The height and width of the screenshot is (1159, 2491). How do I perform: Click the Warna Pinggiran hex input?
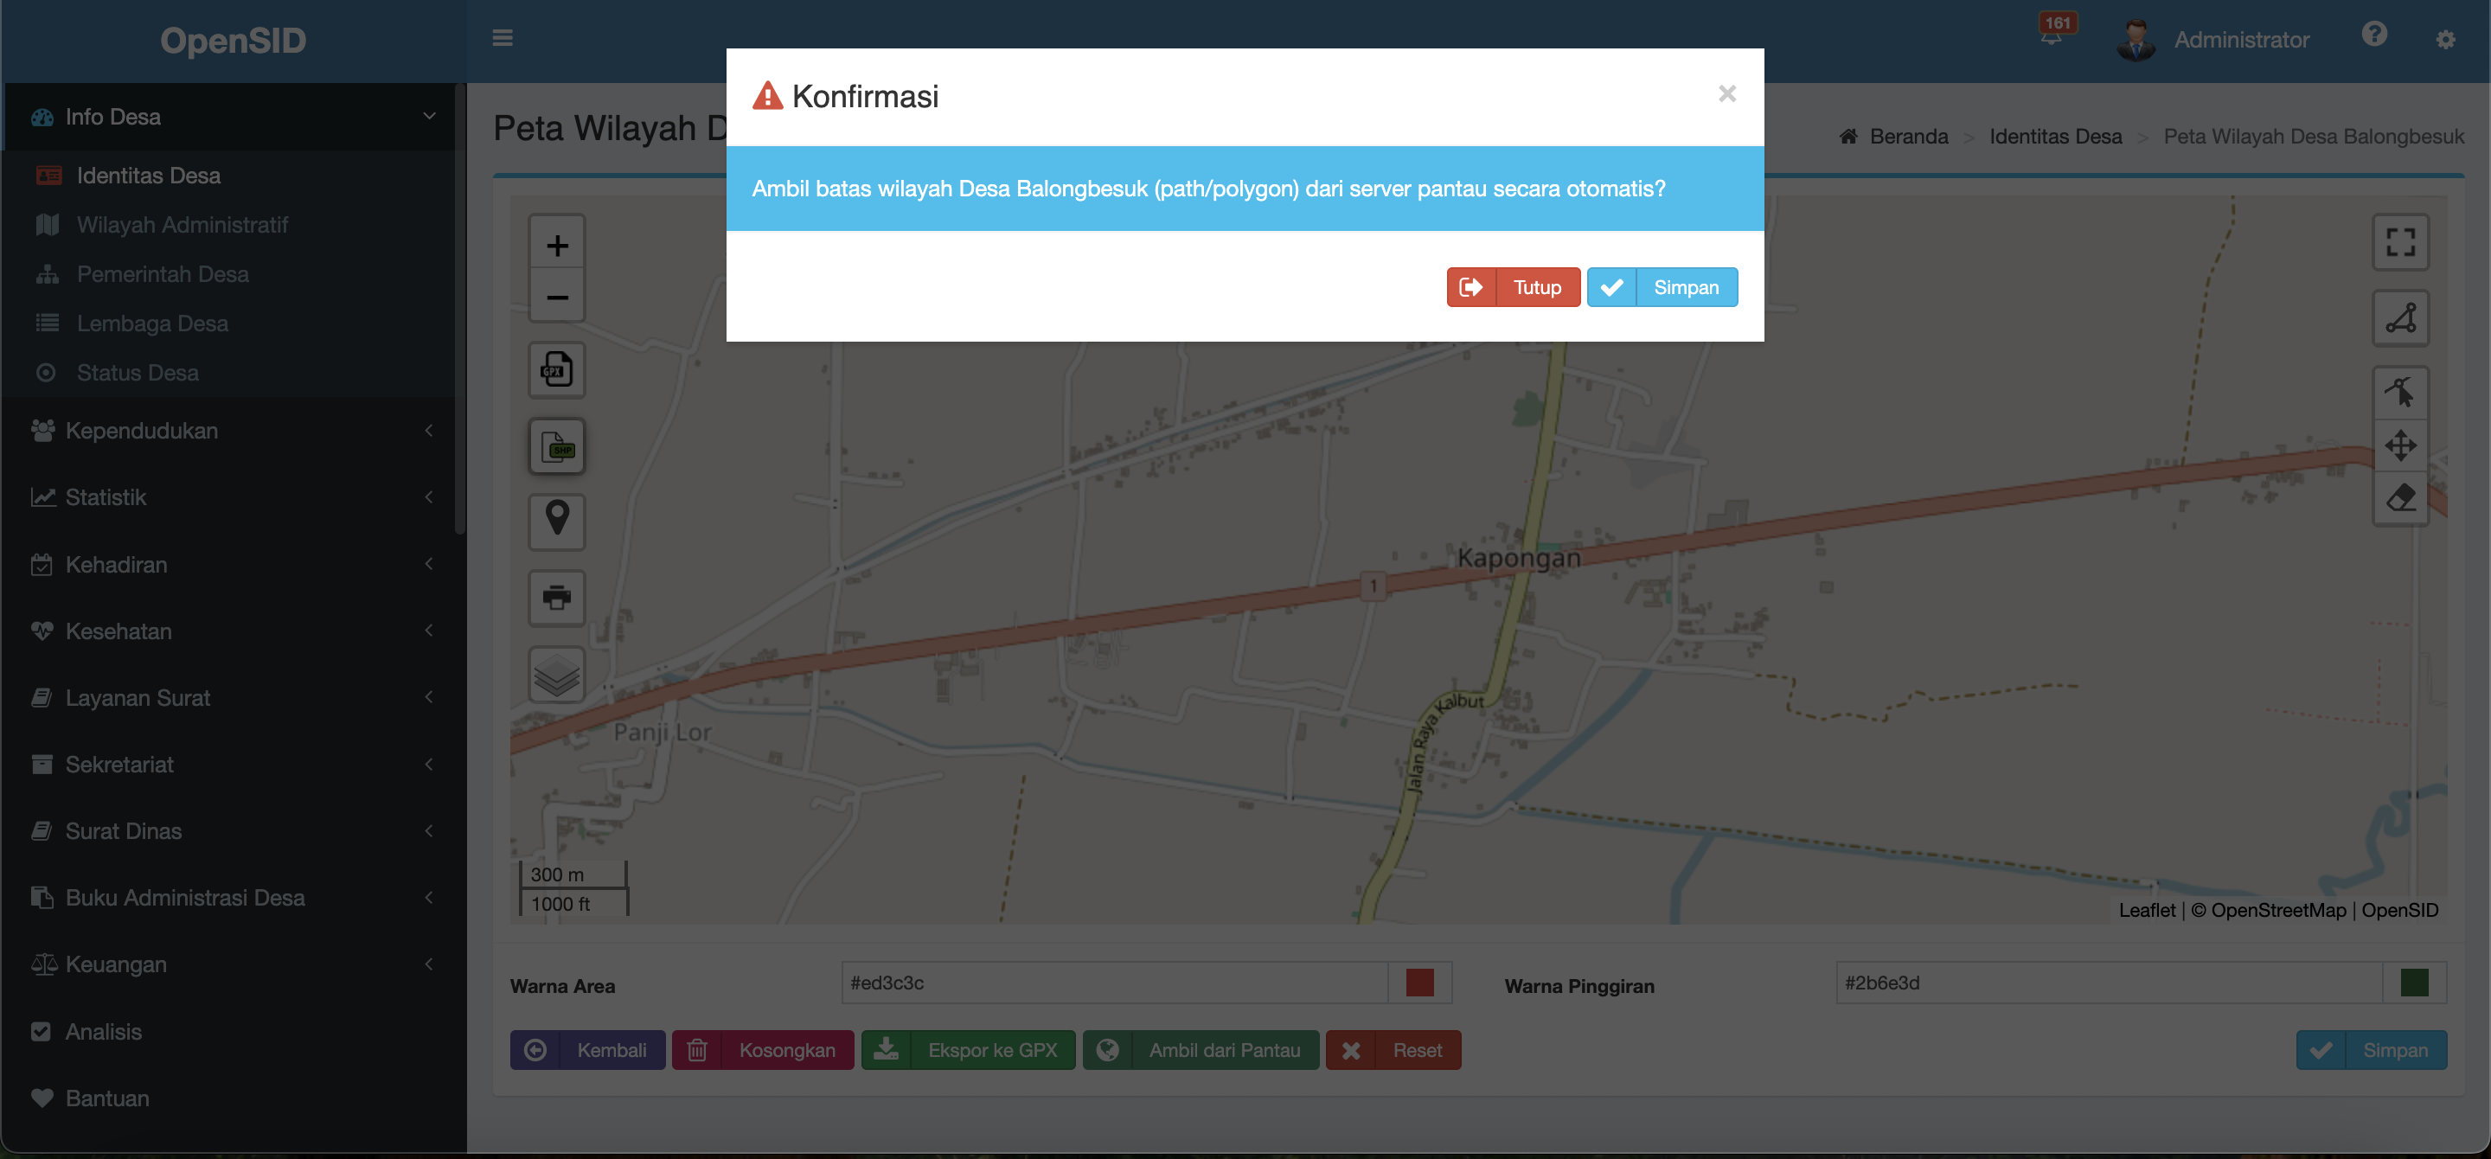pos(2108,982)
